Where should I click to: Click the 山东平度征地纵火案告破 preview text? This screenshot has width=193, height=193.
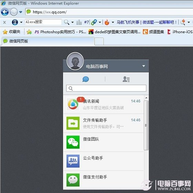pos(103,108)
